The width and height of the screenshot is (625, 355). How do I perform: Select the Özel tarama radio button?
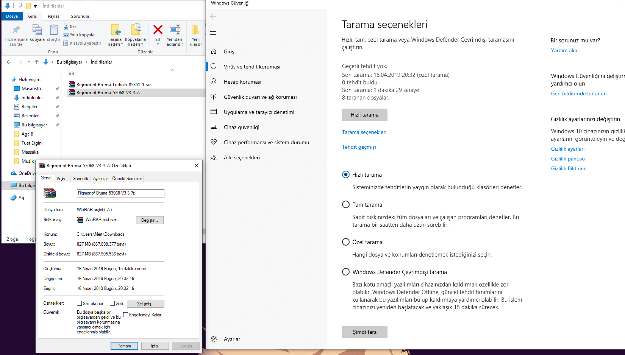pos(345,242)
